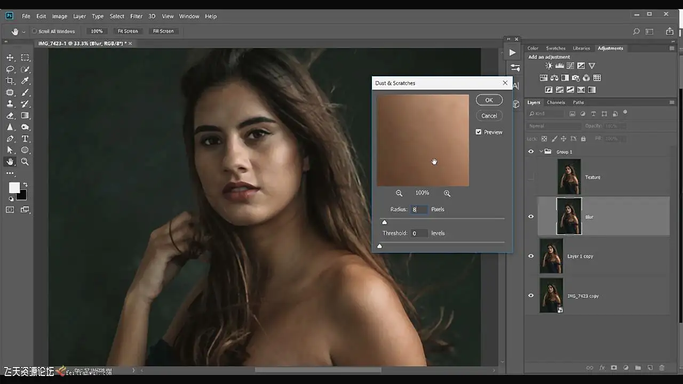The image size is (683, 384).
Task: Toggle visibility of Blur layer
Action: tap(531, 217)
